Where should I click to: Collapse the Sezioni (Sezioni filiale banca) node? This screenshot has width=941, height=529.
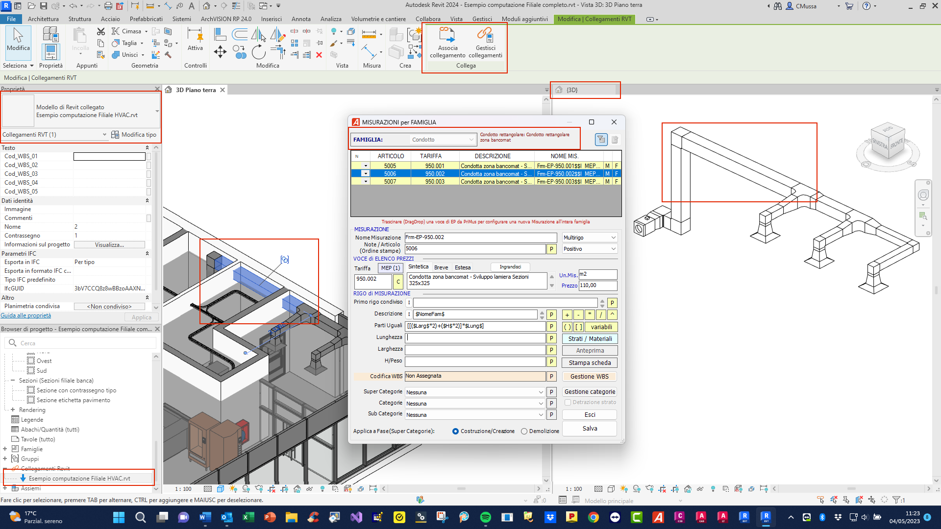pyautogui.click(x=13, y=381)
